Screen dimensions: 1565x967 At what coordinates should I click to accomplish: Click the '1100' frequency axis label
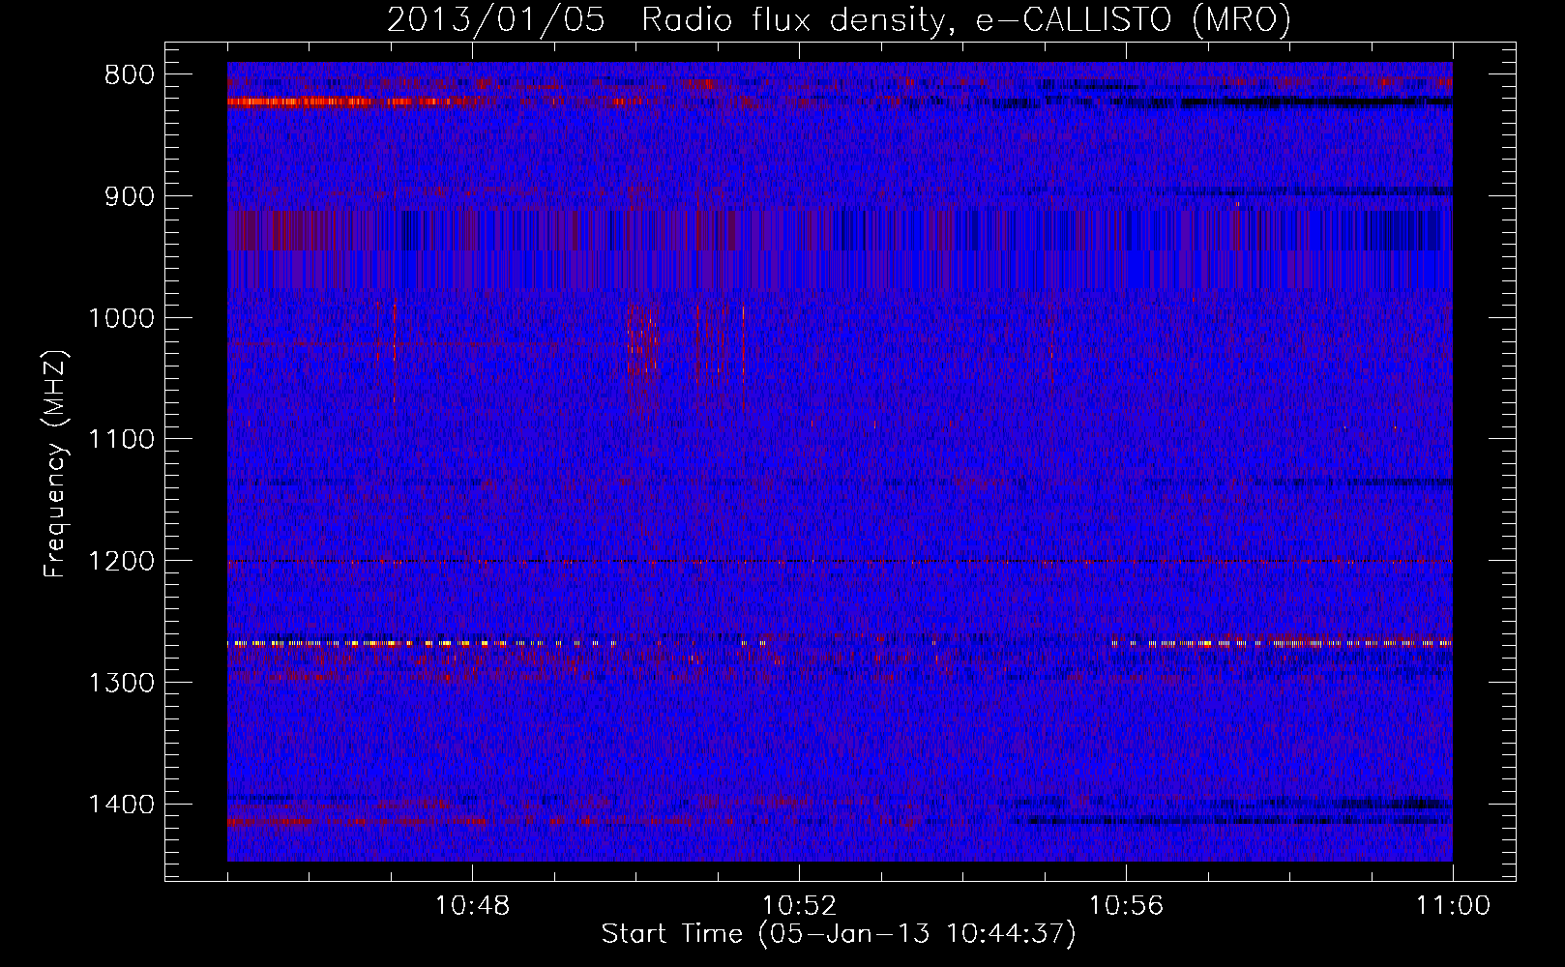(x=122, y=440)
